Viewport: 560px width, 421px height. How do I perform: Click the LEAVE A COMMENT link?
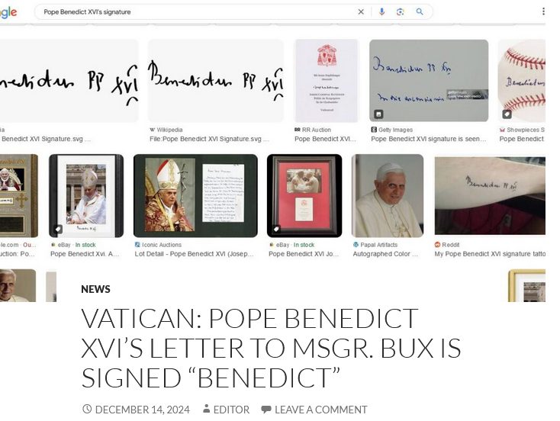tap(320, 410)
